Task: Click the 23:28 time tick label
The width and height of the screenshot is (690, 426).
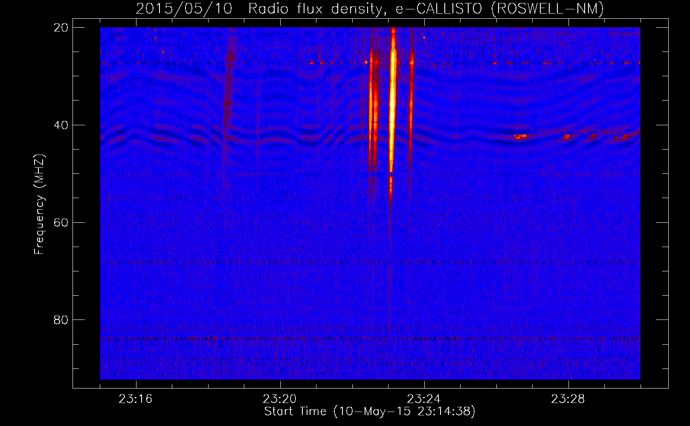Action: coord(568,399)
